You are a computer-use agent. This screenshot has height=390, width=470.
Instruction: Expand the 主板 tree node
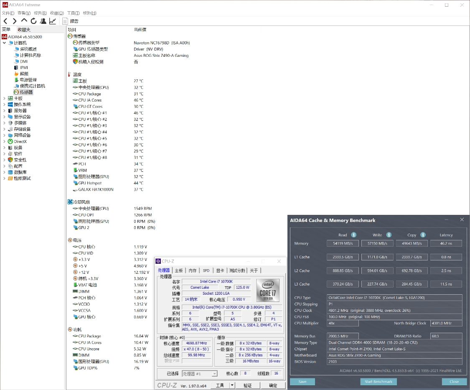click(4, 98)
